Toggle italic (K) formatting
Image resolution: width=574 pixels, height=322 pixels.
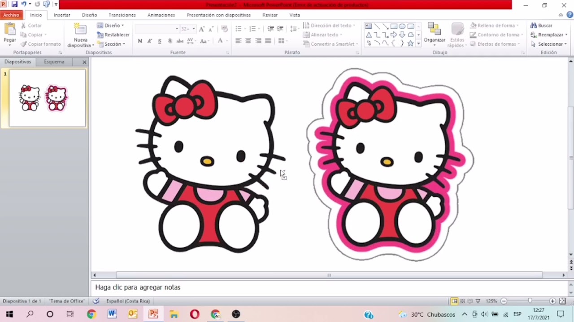click(150, 41)
